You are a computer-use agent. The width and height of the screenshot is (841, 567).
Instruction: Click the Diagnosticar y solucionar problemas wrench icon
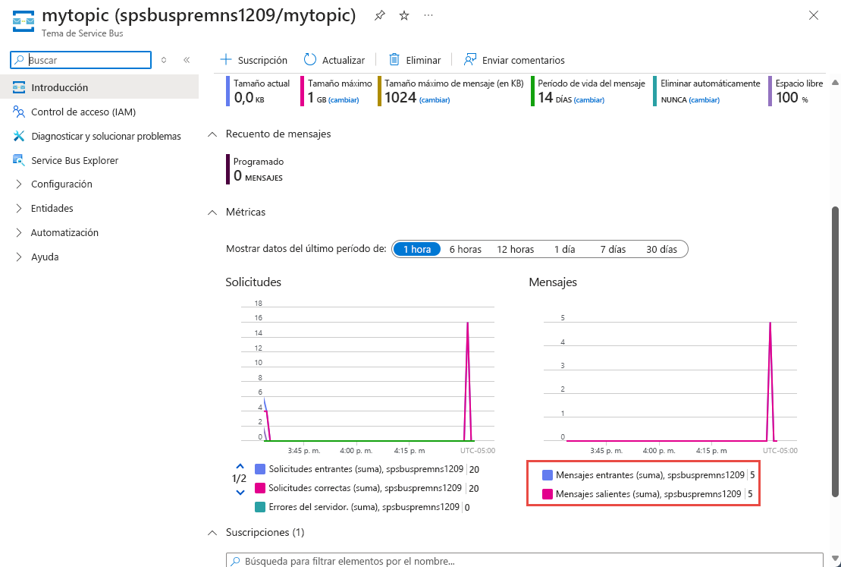click(19, 136)
